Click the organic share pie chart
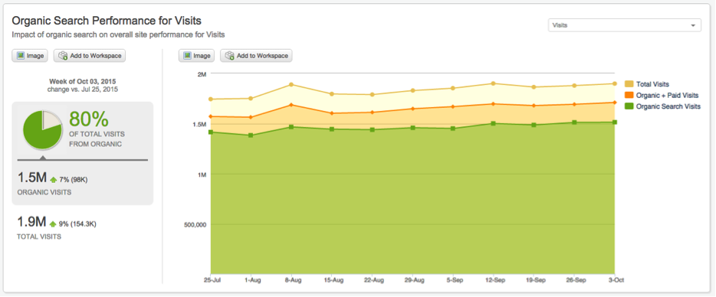716x297 pixels. click(42, 130)
